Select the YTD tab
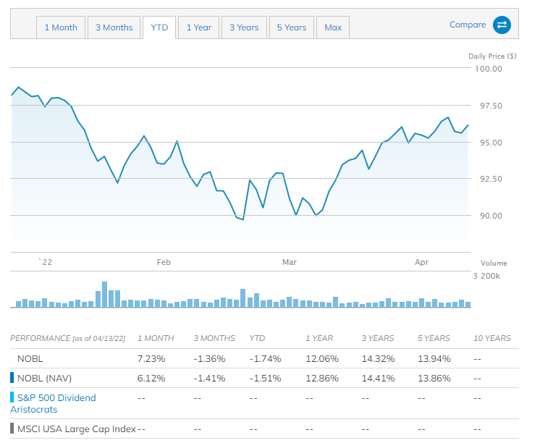 pos(159,28)
